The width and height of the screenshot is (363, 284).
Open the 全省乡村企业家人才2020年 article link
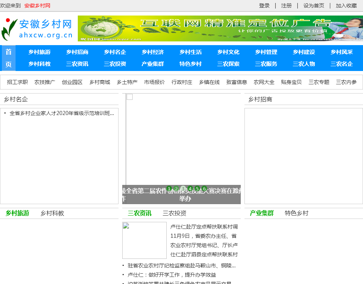tap(62, 113)
